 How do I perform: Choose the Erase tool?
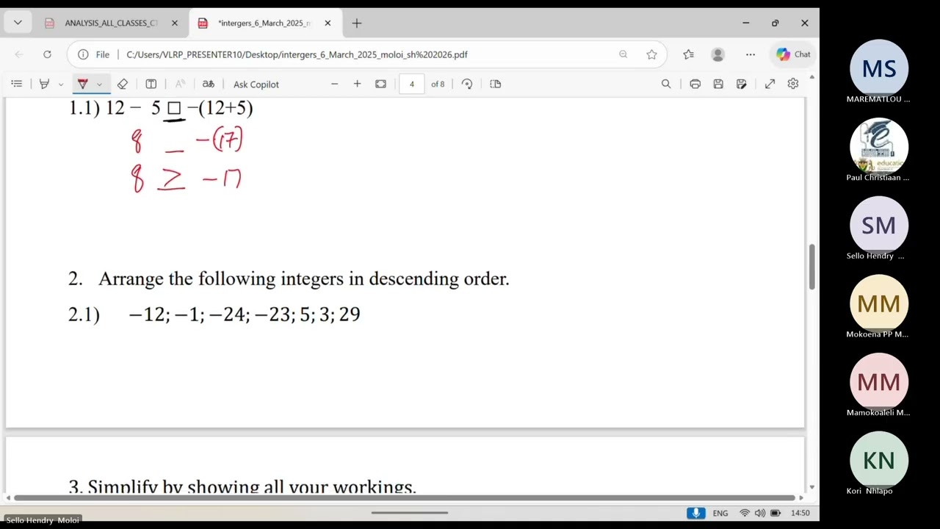pyautogui.click(x=123, y=84)
